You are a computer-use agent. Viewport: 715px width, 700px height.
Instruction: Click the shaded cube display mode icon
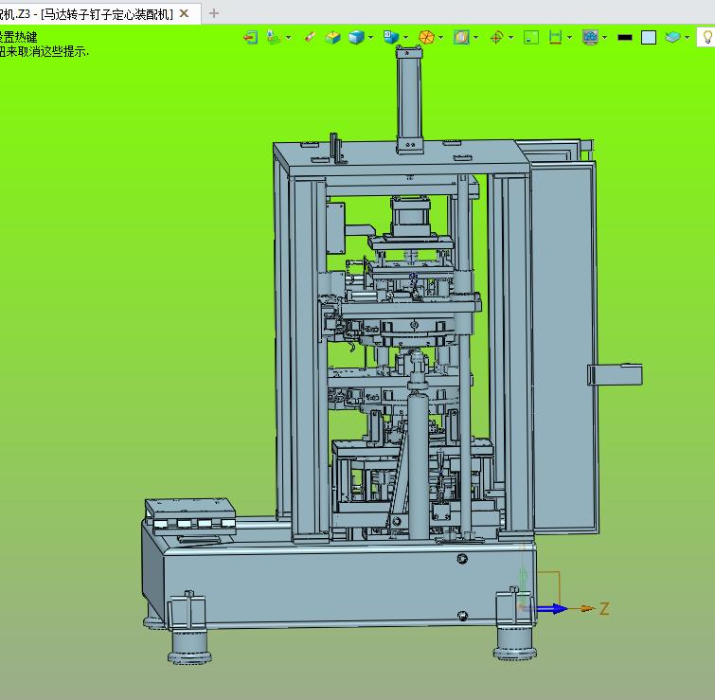(356, 37)
